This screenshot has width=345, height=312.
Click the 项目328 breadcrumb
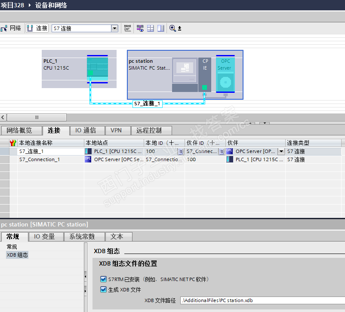(12, 5)
